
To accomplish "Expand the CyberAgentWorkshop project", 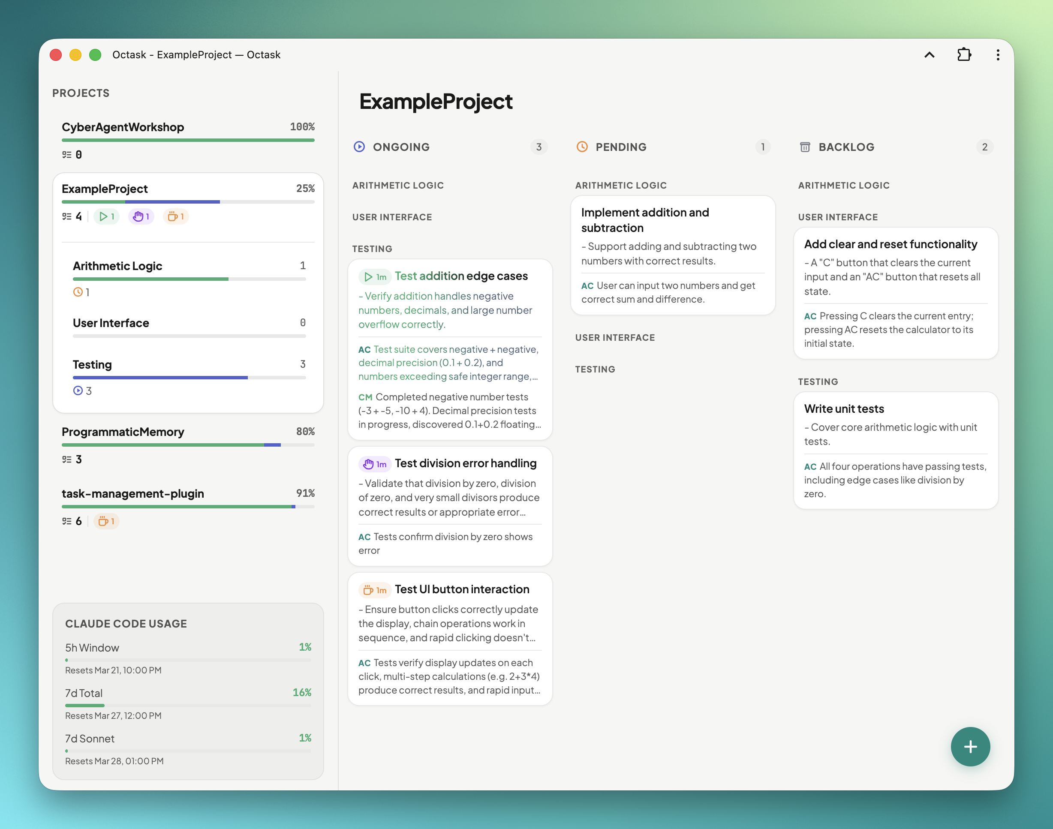I will click(123, 127).
